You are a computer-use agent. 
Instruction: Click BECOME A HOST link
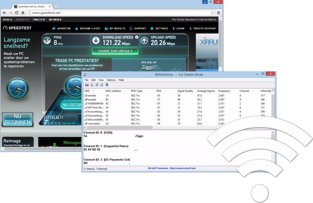pyautogui.click(x=88, y=28)
